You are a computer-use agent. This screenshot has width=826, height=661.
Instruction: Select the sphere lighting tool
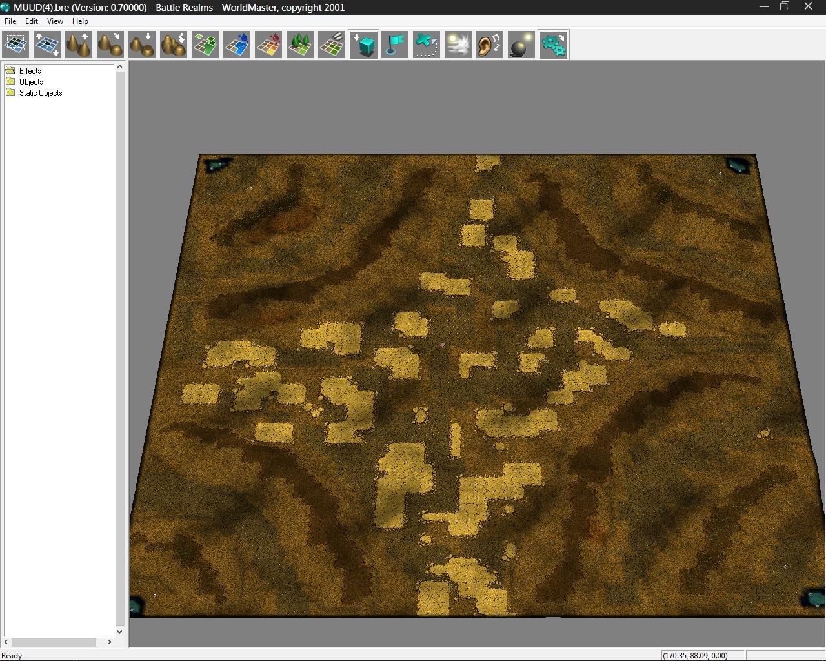(521, 45)
